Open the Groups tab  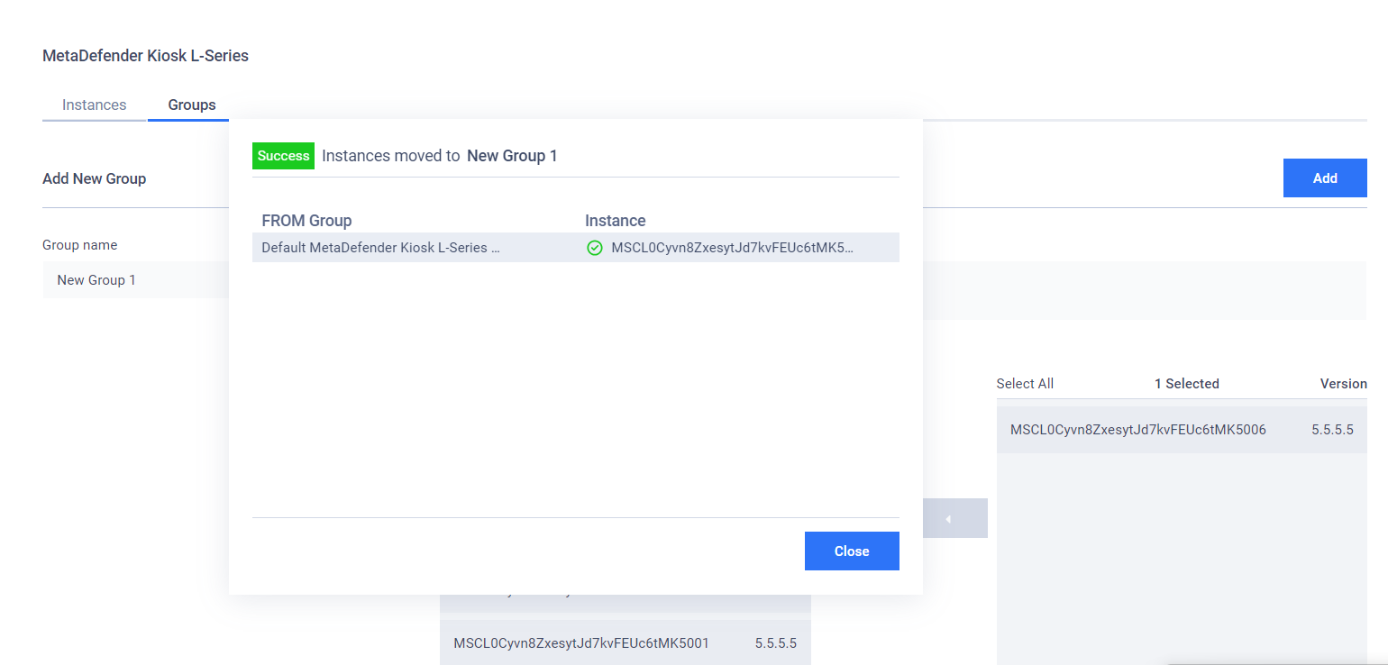tap(192, 105)
